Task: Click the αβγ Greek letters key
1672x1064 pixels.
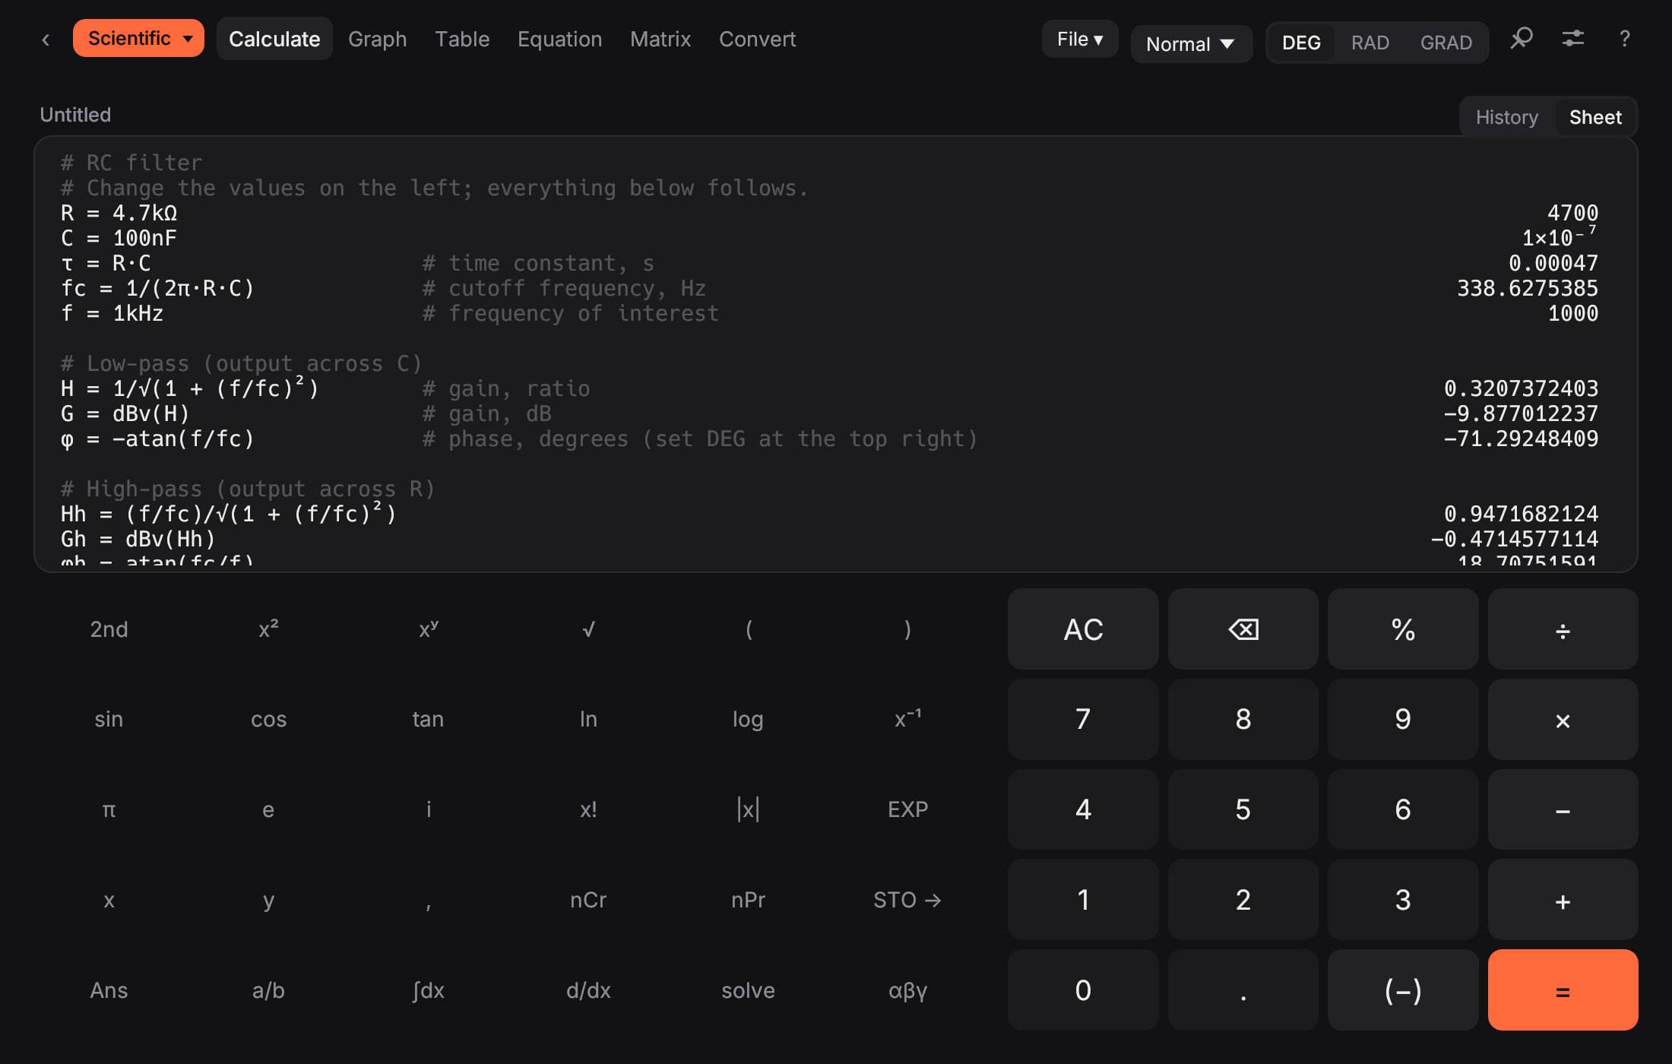Action: click(907, 990)
